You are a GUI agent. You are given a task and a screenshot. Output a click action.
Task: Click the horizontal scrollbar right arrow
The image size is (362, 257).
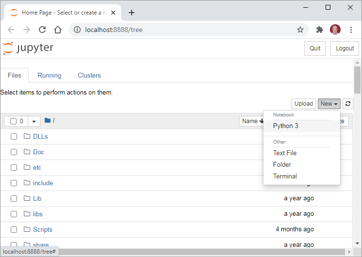(349, 252)
